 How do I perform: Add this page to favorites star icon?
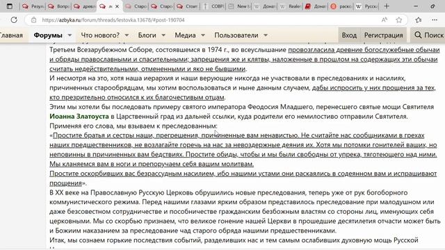[x=398, y=20]
